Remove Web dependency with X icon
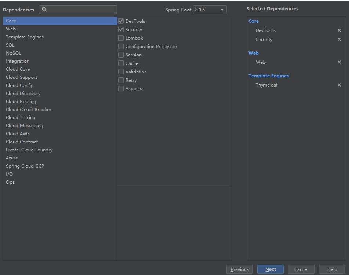Image resolution: width=349 pixels, height=275 pixels. coord(339,62)
